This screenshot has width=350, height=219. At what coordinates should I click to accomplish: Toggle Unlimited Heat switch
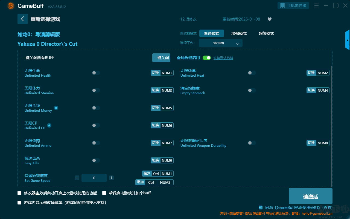[x=252, y=73]
